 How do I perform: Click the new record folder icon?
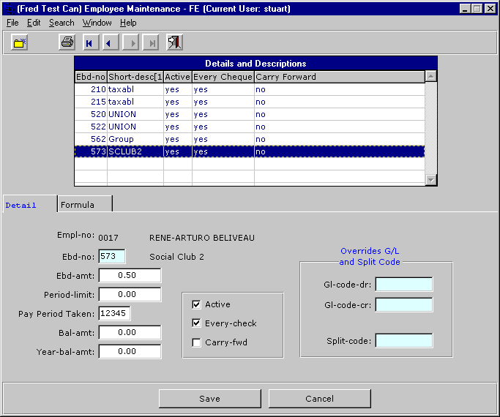pyautogui.click(x=20, y=42)
